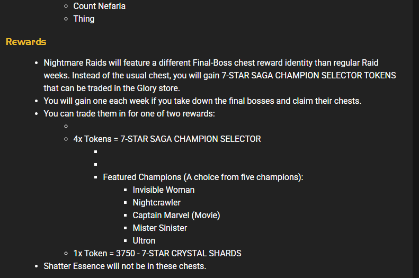Select Captain Marvel (Movie) in the list
Viewport: 419px width, 278px height.
coord(176,216)
